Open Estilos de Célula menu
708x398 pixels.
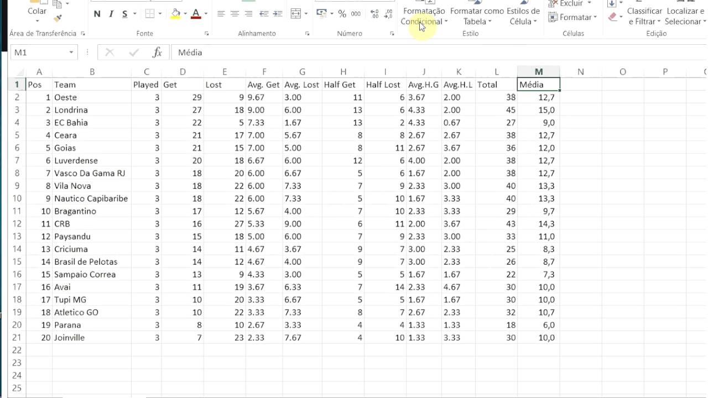click(523, 16)
